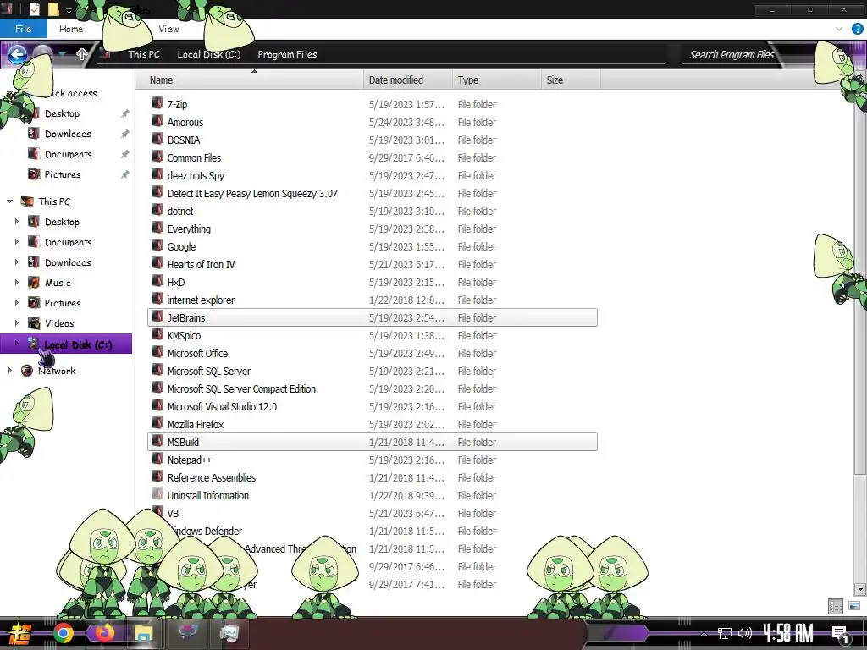Sort by Date modified column
Screen dimensions: 867x650
(x=408, y=80)
